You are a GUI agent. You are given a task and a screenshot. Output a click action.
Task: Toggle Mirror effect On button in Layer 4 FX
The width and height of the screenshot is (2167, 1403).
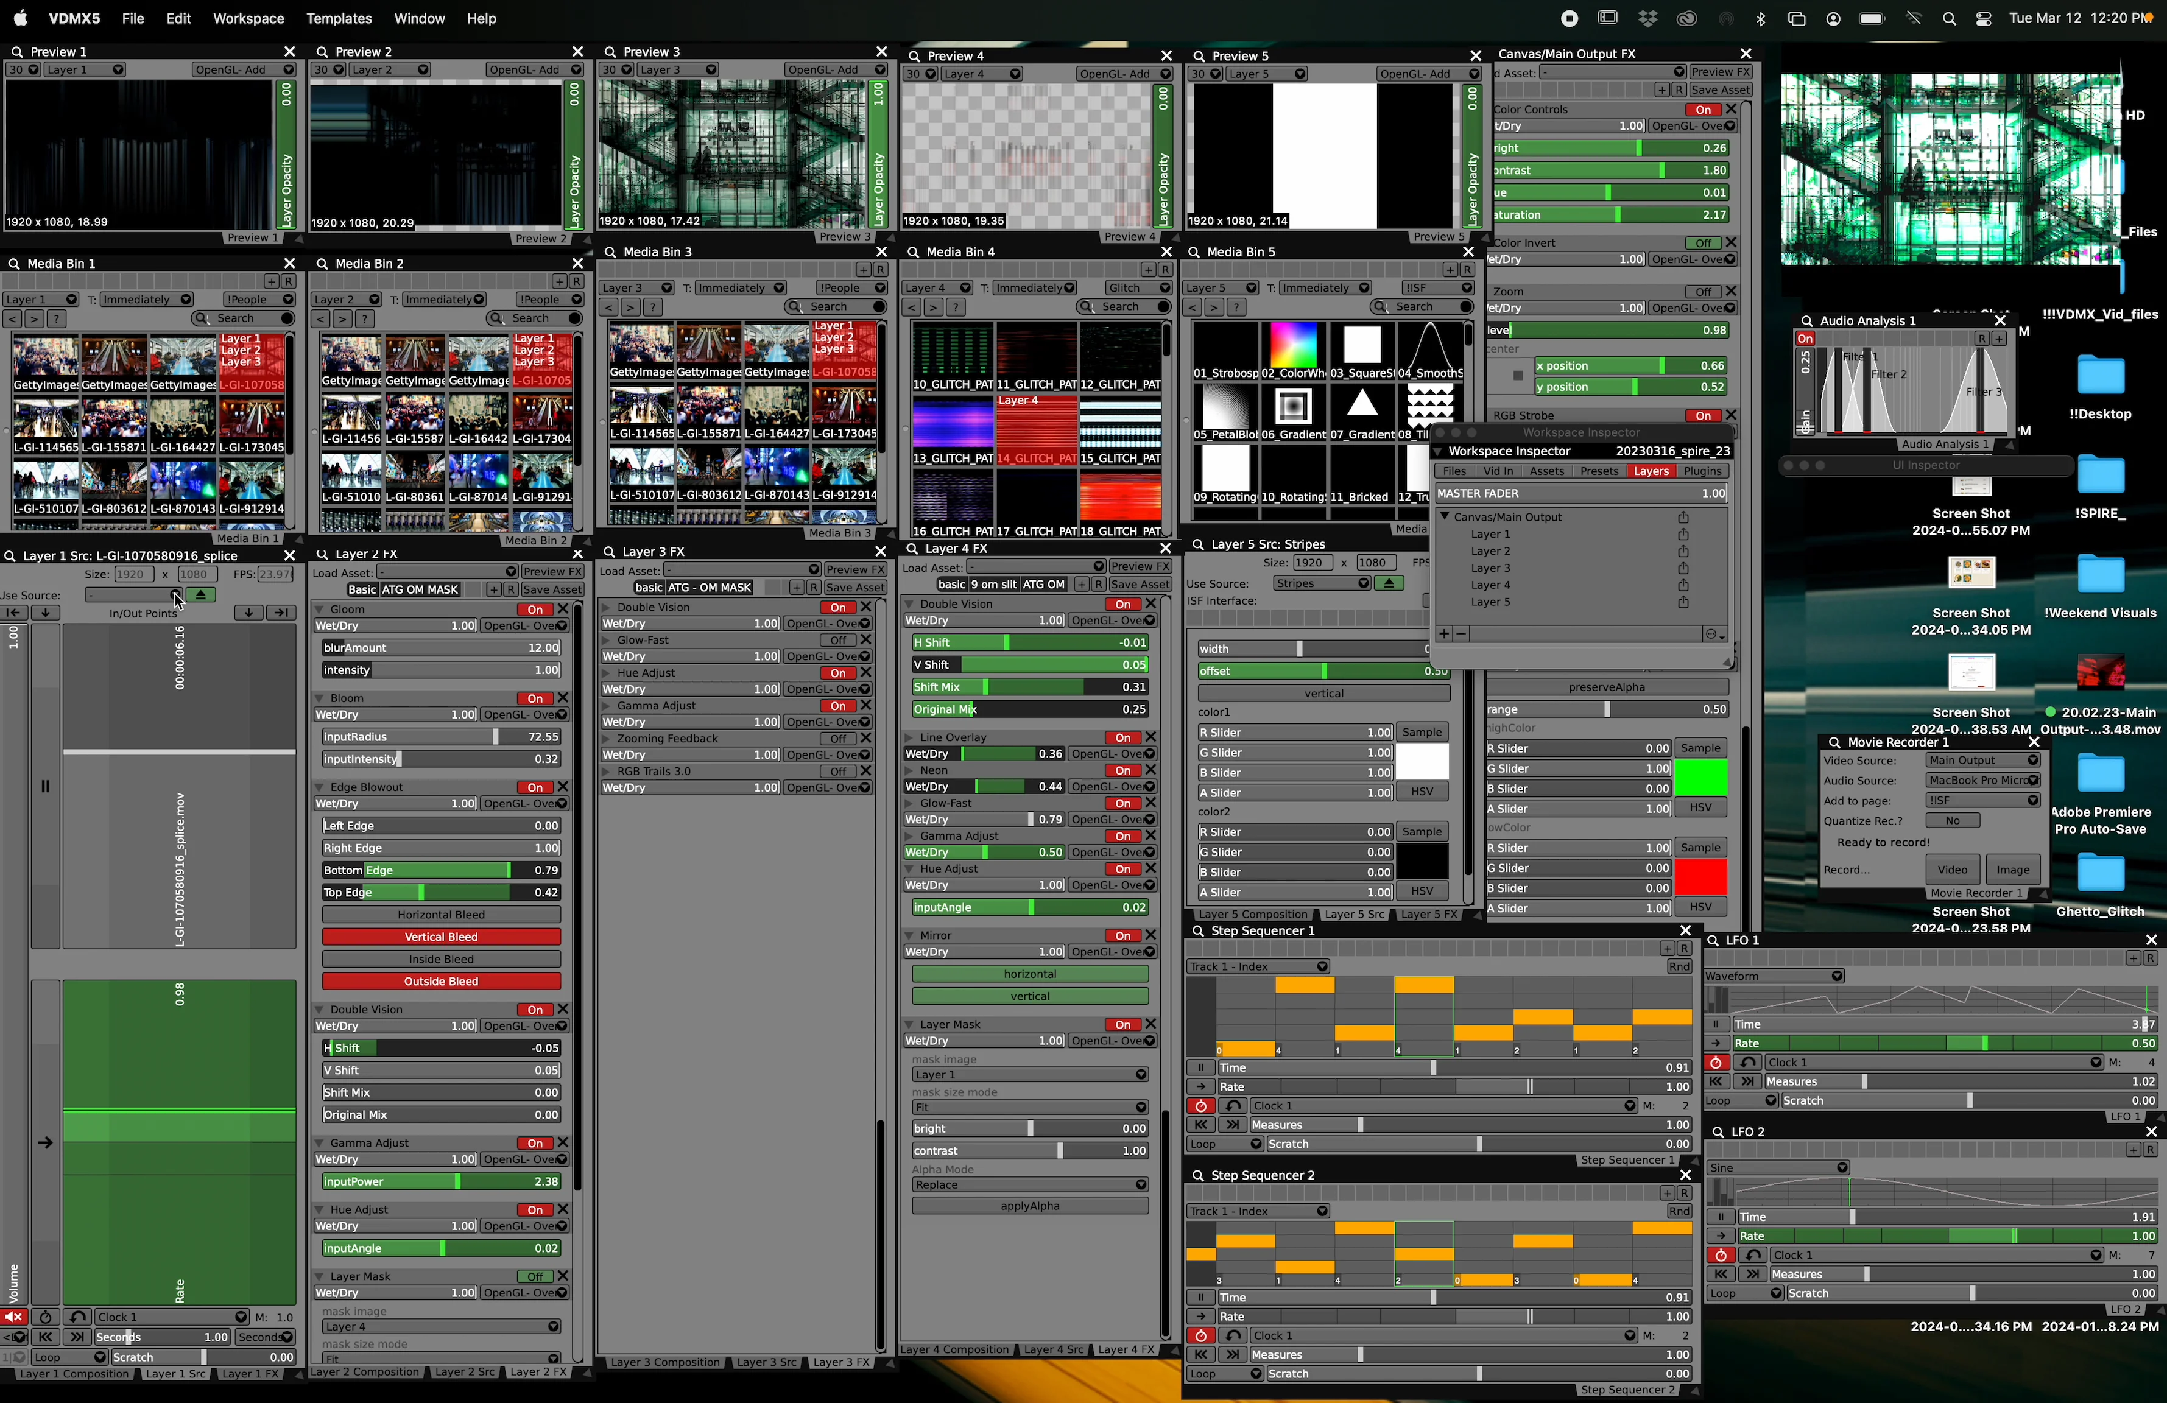click(x=1122, y=935)
